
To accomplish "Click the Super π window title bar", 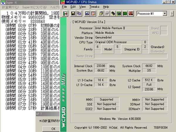I will [x=30, y=2].
